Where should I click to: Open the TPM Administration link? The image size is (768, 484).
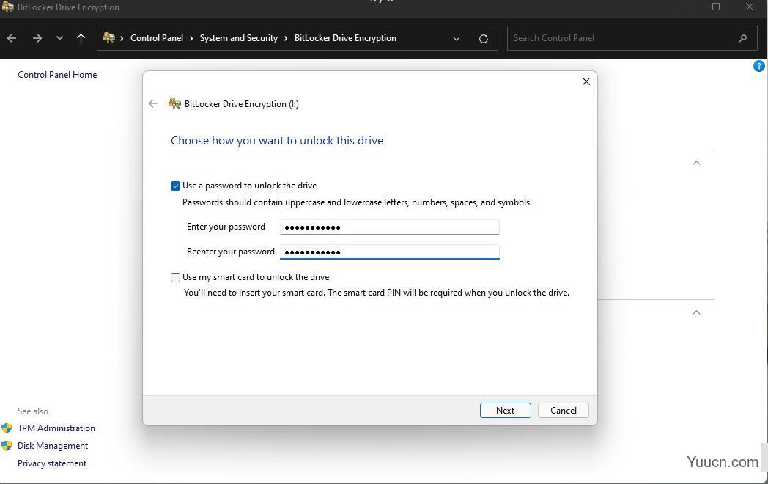56,428
